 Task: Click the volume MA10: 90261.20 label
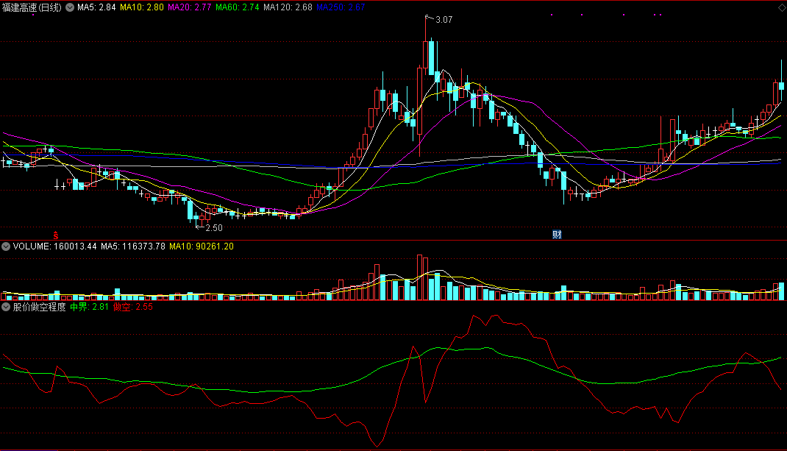(x=202, y=246)
